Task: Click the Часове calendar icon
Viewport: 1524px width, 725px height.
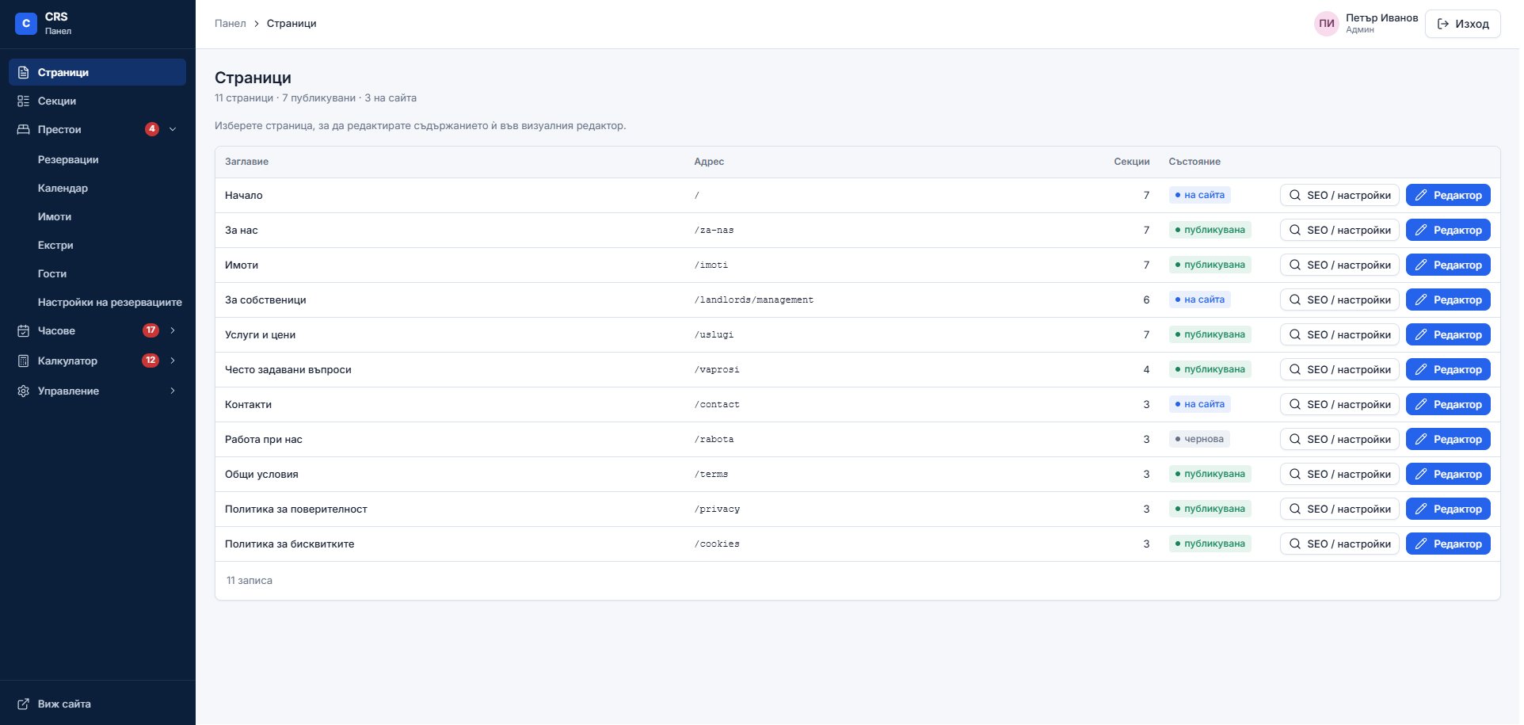Action: (24, 331)
